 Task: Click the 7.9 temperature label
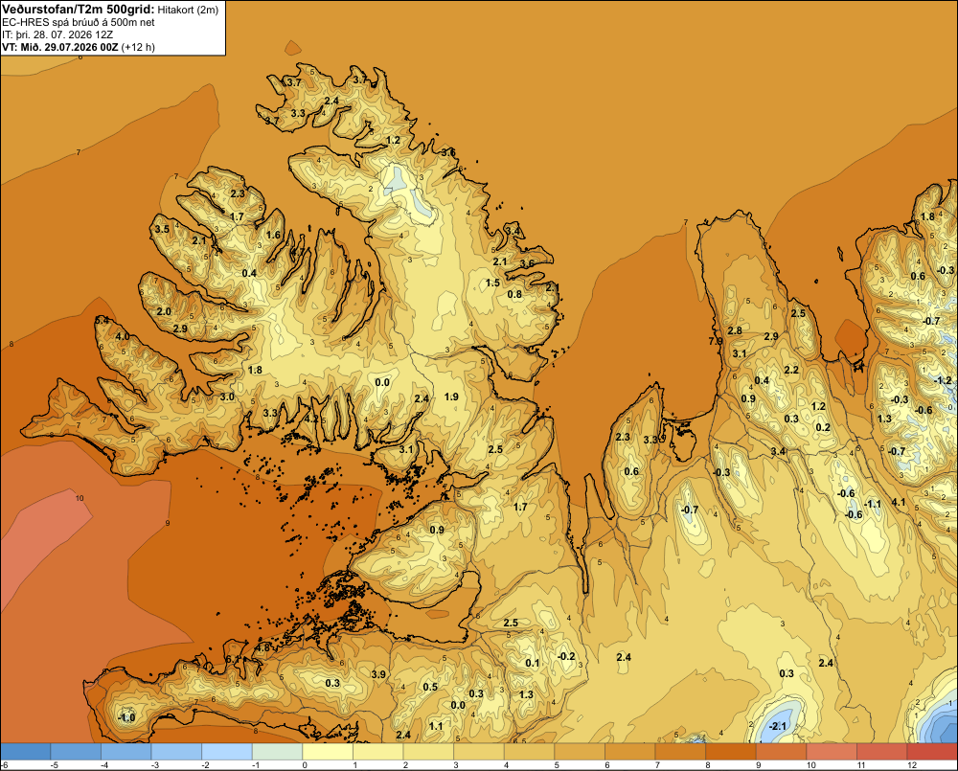(x=716, y=342)
